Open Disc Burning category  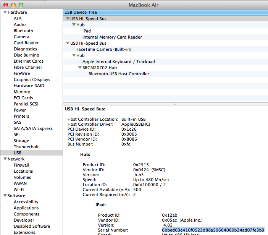coord(26,55)
